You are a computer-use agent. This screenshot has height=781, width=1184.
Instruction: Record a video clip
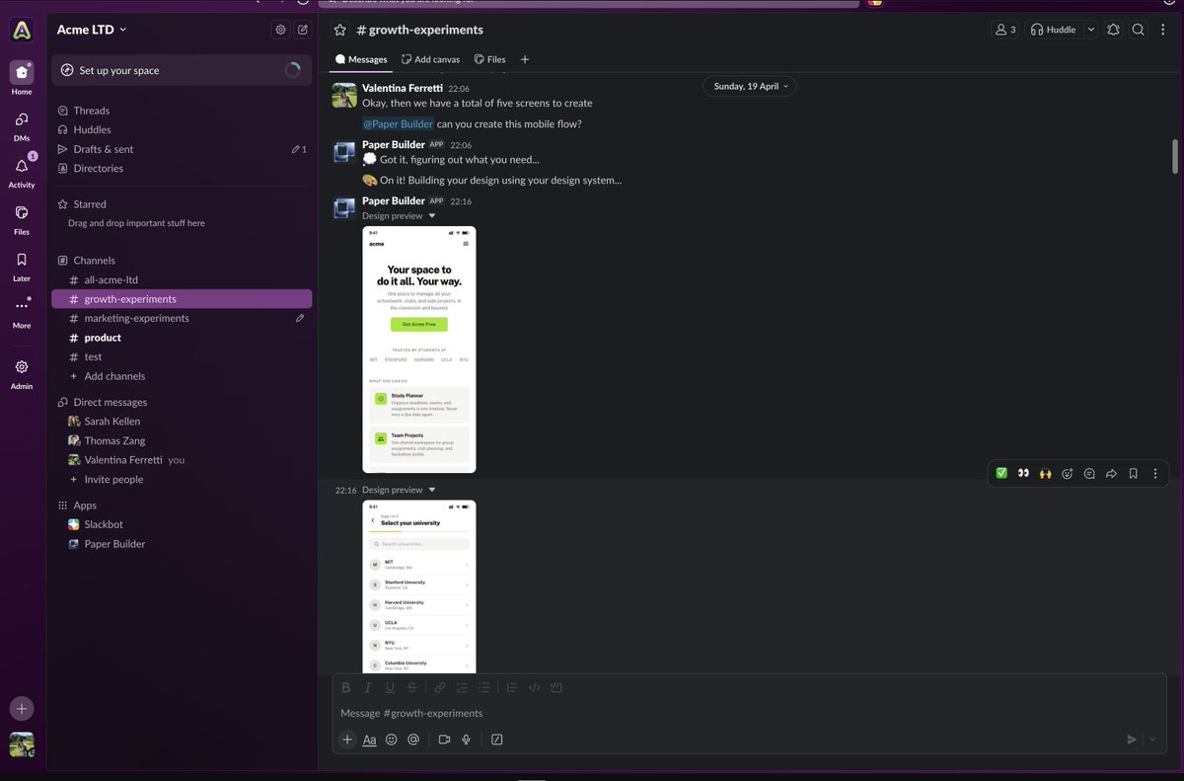pyautogui.click(x=444, y=740)
